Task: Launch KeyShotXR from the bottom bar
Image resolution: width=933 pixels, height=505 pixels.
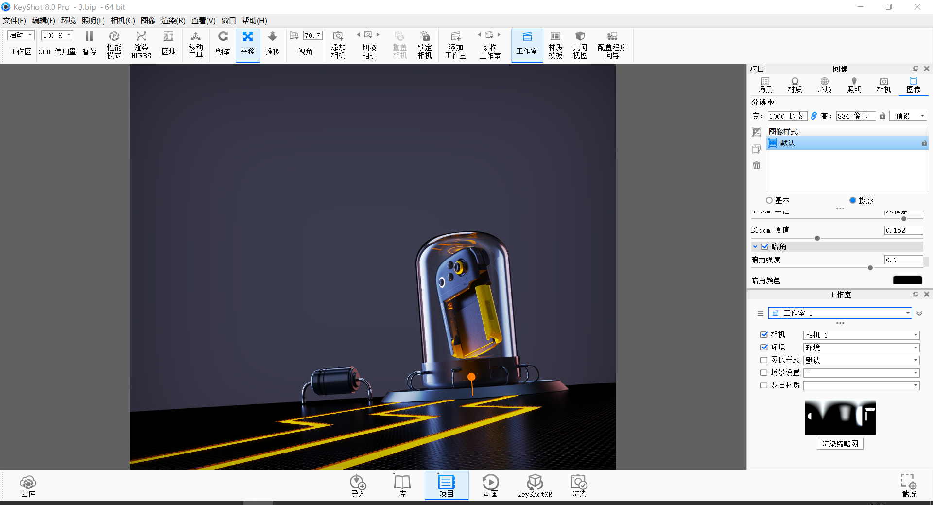Action: pyautogui.click(x=535, y=485)
